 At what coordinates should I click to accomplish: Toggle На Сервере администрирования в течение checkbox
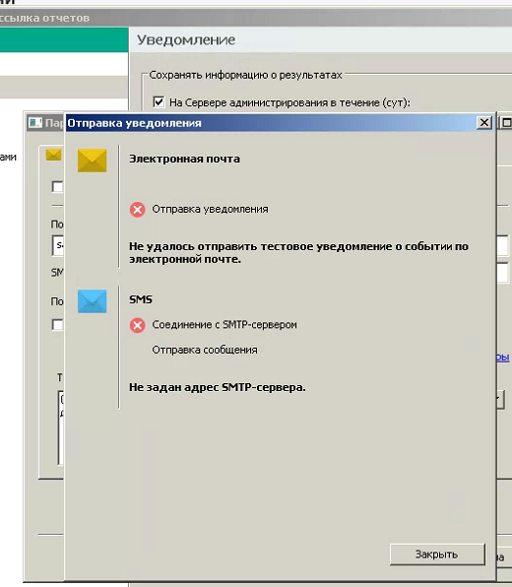(159, 101)
